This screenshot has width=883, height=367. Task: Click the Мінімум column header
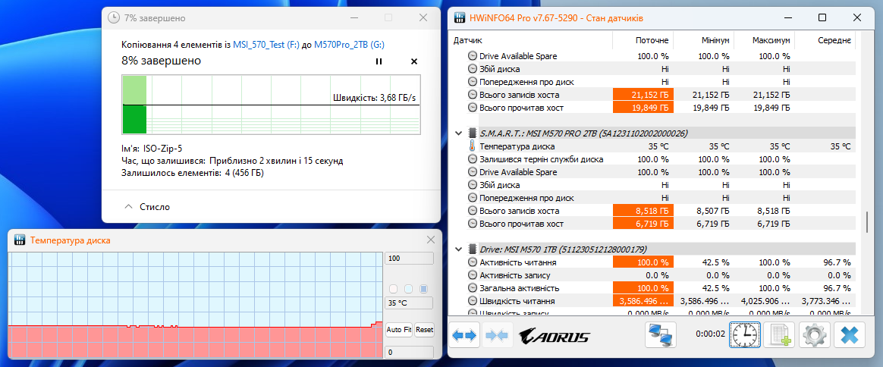point(716,40)
